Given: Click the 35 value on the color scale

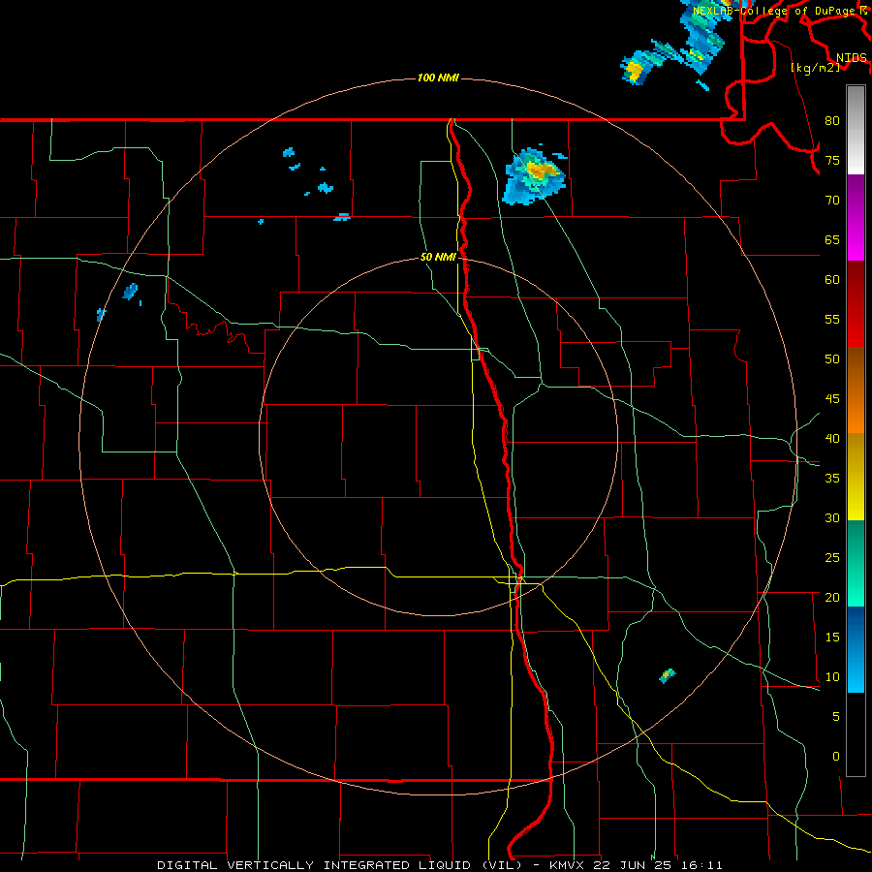Looking at the screenshot, I should point(832,479).
